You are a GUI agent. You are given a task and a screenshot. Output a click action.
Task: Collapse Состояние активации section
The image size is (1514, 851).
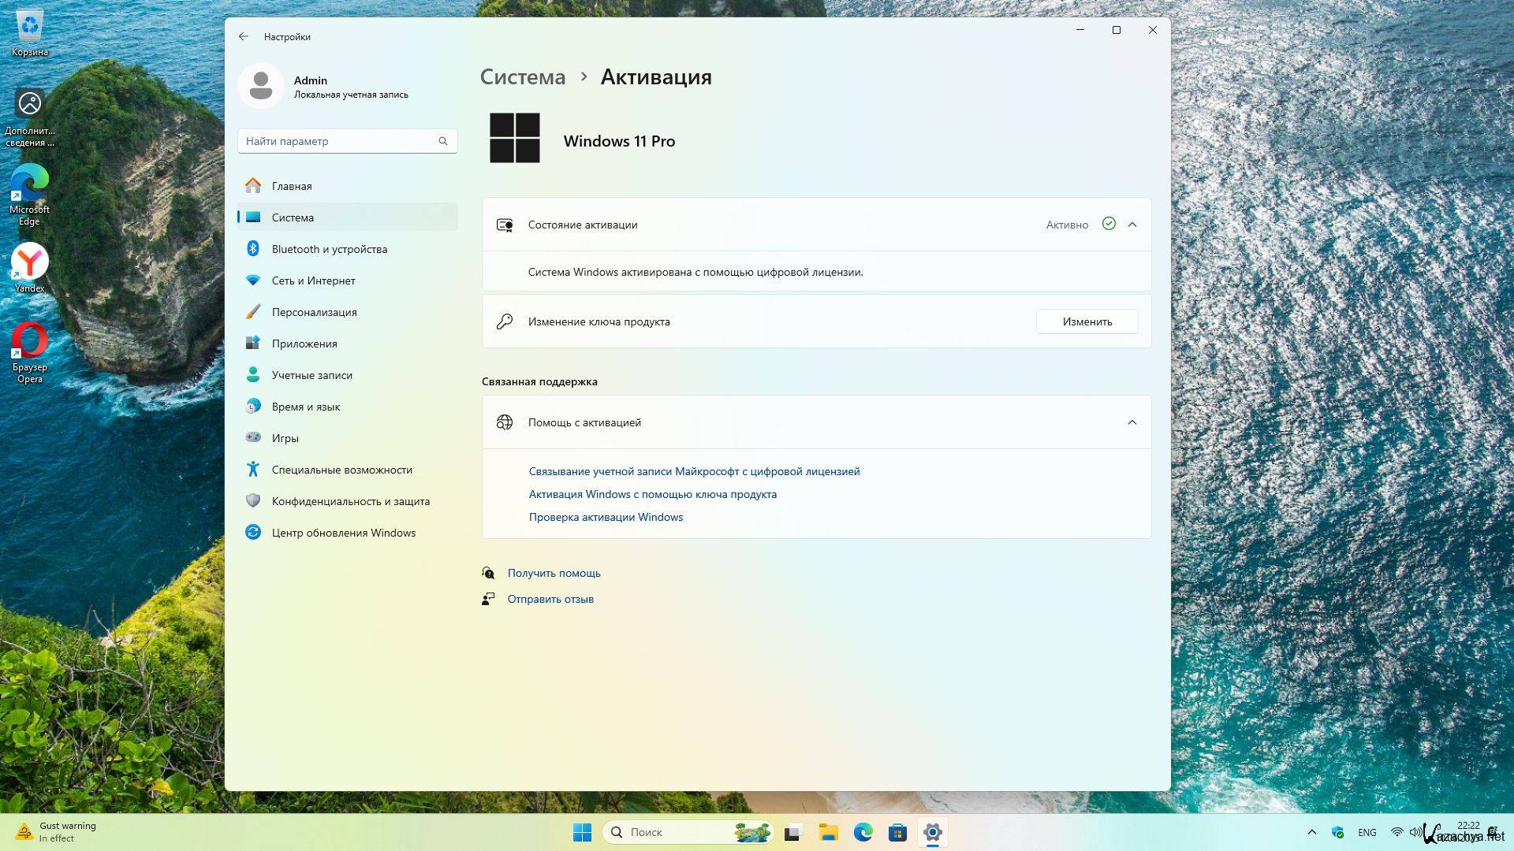pyautogui.click(x=1132, y=225)
